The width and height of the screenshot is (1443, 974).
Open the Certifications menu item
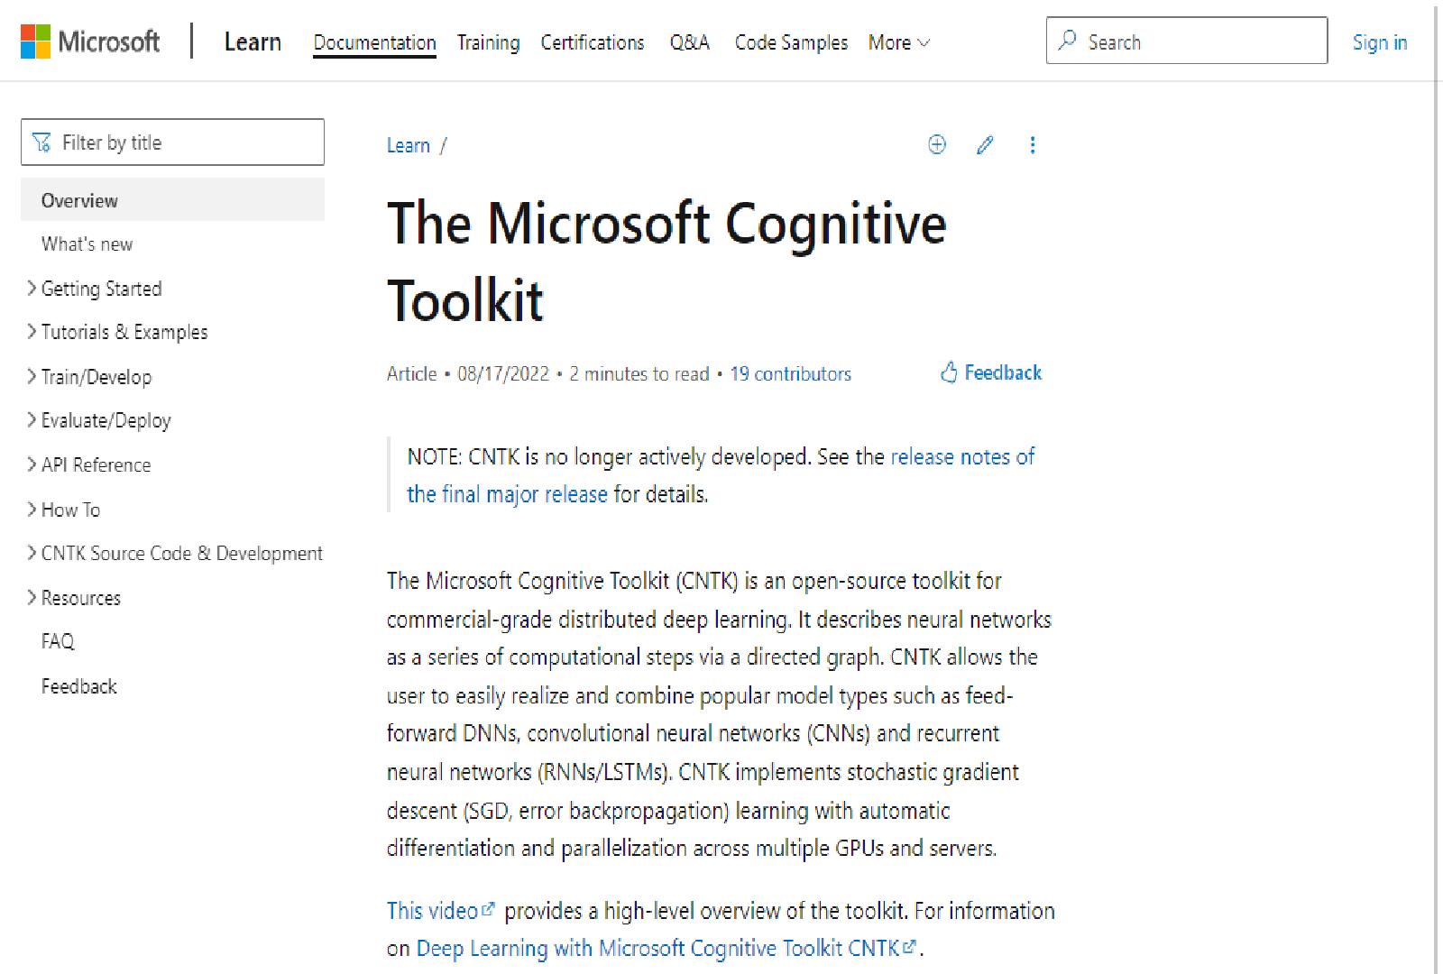click(593, 42)
